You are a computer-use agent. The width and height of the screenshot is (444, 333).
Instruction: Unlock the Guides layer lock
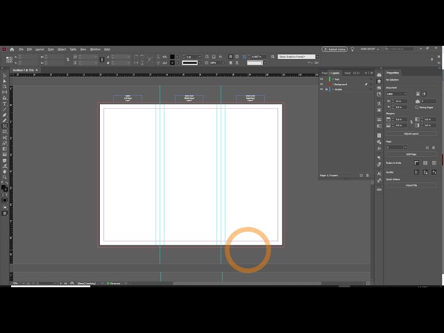(326, 89)
